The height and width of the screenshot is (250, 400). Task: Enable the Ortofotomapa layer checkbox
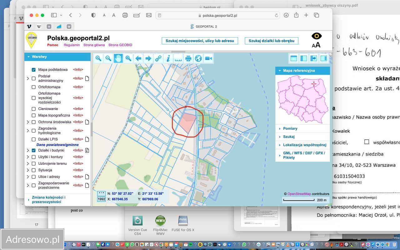34,87
